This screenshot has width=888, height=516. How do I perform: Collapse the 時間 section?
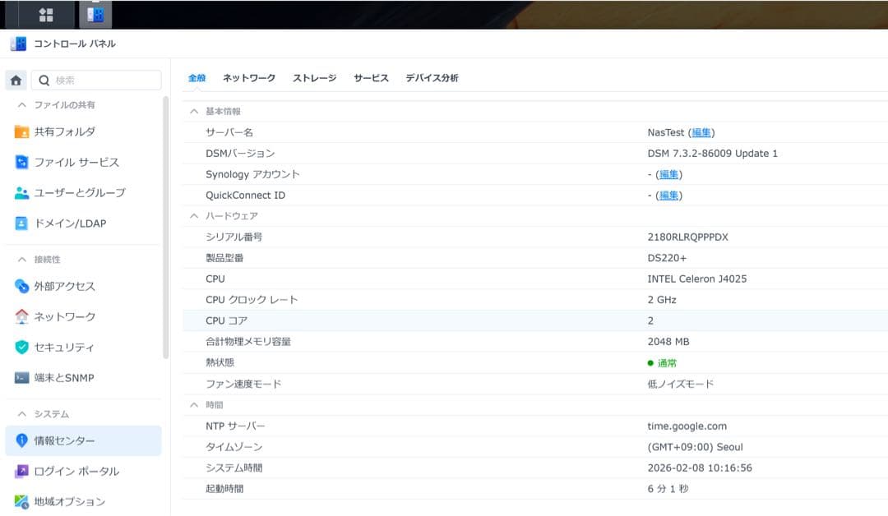coord(193,404)
